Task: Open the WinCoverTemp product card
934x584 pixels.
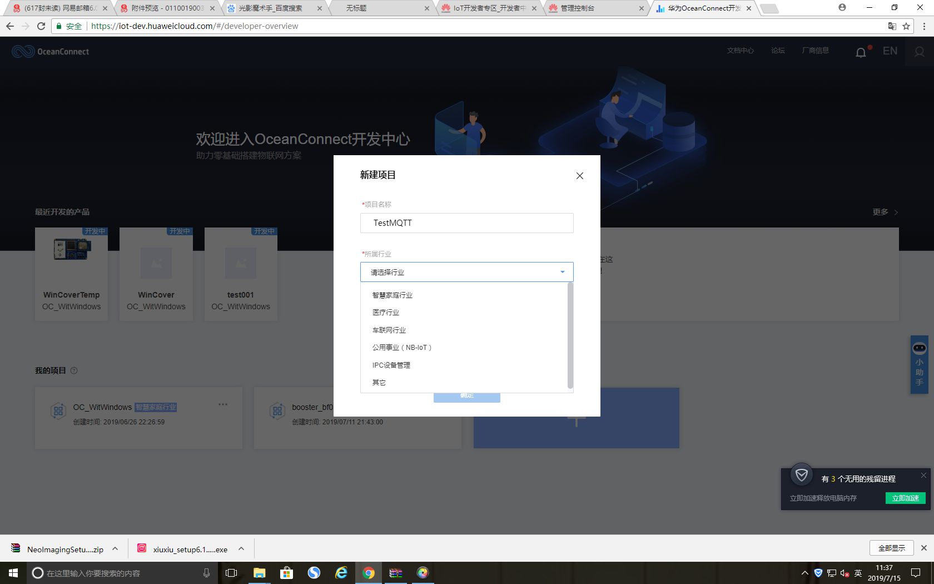Action: (x=72, y=274)
